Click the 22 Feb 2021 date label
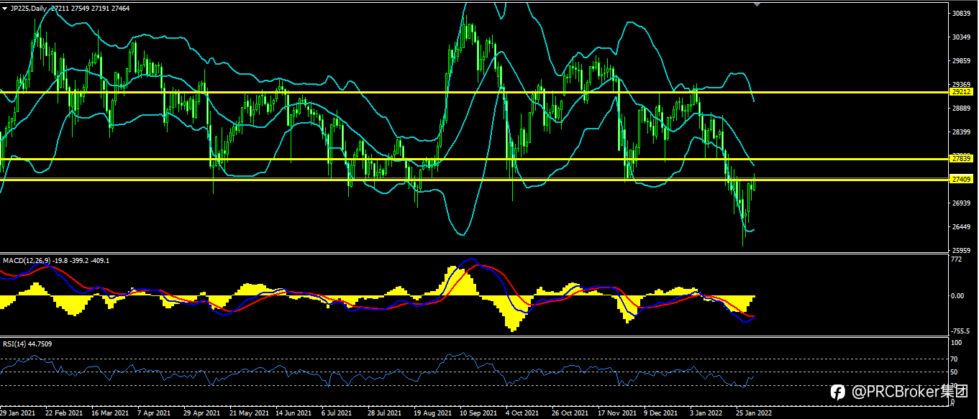Viewport: 979px width, 419px height. (x=63, y=414)
